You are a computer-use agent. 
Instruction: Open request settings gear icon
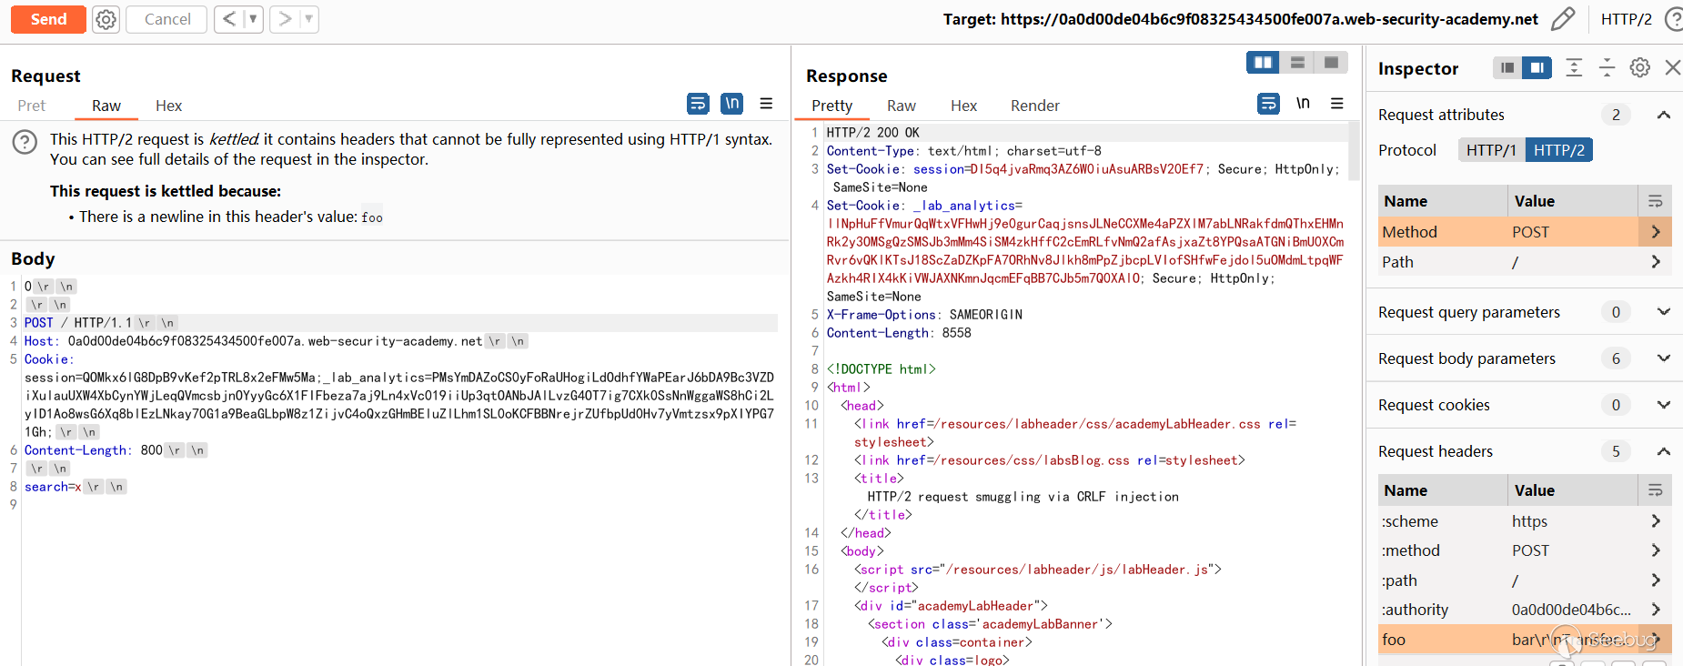(106, 19)
